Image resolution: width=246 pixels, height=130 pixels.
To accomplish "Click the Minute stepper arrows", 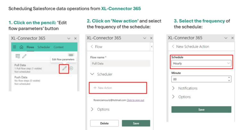I will coord(229,79).
